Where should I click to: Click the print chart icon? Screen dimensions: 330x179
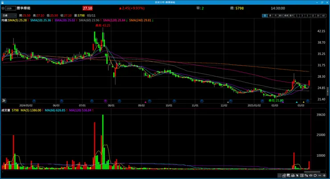tap(293, 175)
